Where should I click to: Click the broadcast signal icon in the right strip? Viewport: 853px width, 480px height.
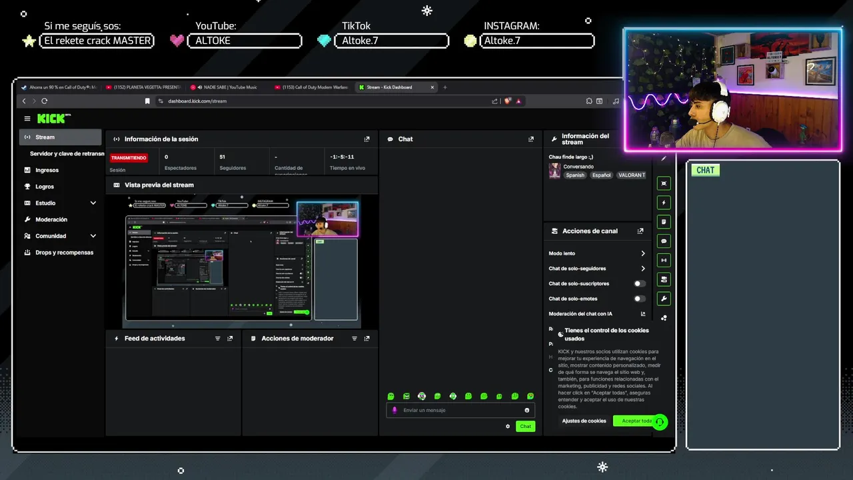(663, 260)
